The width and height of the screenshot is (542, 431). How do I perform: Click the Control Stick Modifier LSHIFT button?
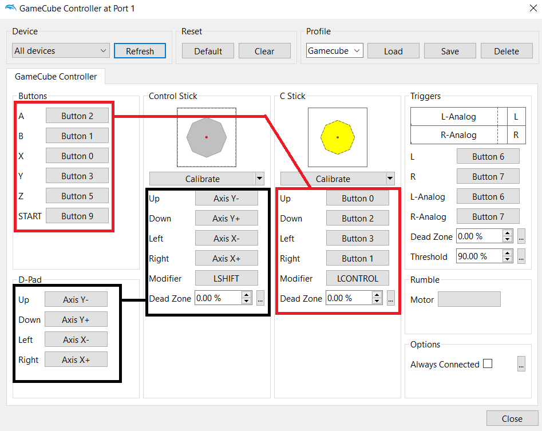[227, 278]
